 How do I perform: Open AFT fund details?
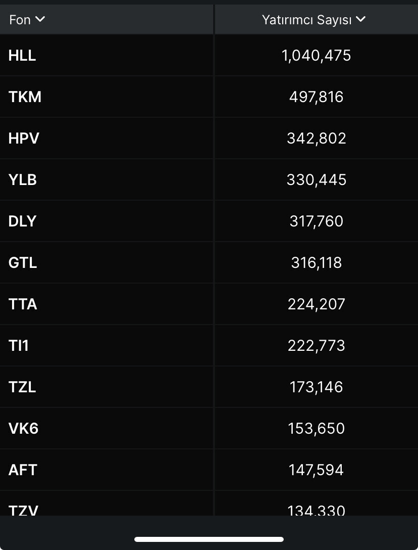click(x=23, y=470)
